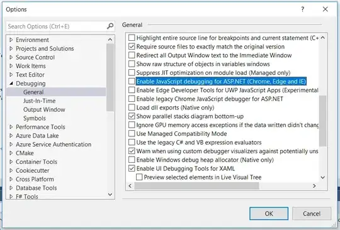Click the OK button

[x=269, y=214]
